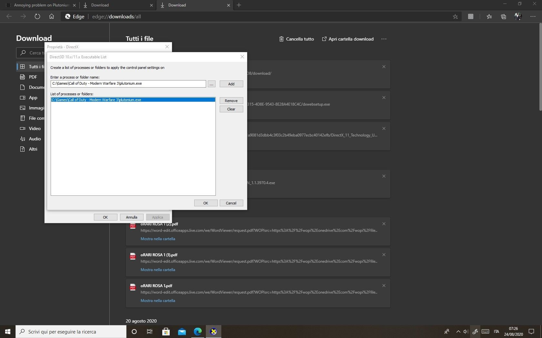Remove DirectX_11_Technology download entry with X
The width and height of the screenshot is (542, 338).
point(384,128)
